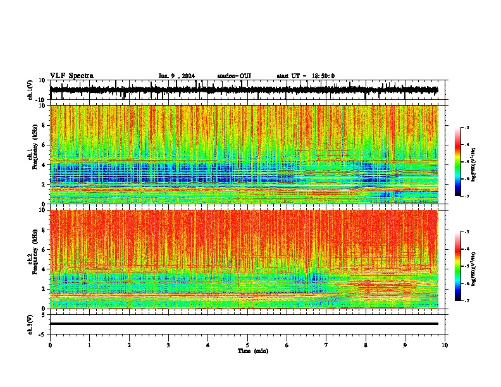
Task: Click the "8" frequency tick of ch.1 spectrogram
Action: 44,125
